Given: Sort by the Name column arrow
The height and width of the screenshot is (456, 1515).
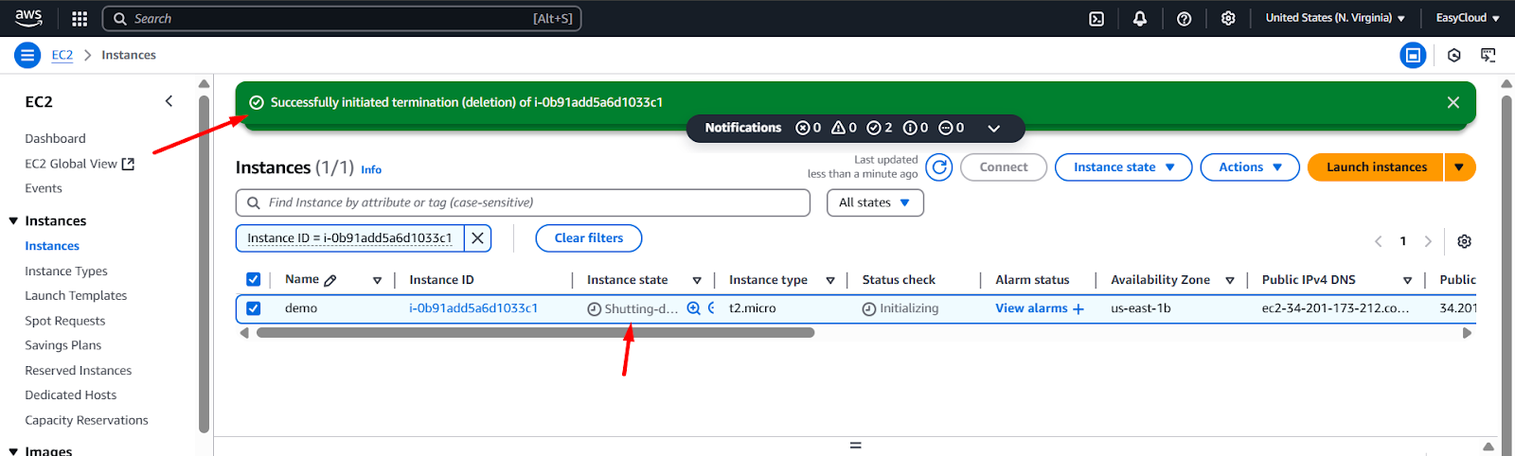Looking at the screenshot, I should (377, 280).
